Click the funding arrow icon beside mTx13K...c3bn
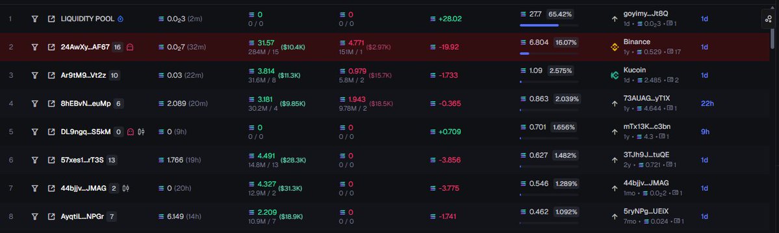Screen dimensions: 779x233 pos(614,132)
